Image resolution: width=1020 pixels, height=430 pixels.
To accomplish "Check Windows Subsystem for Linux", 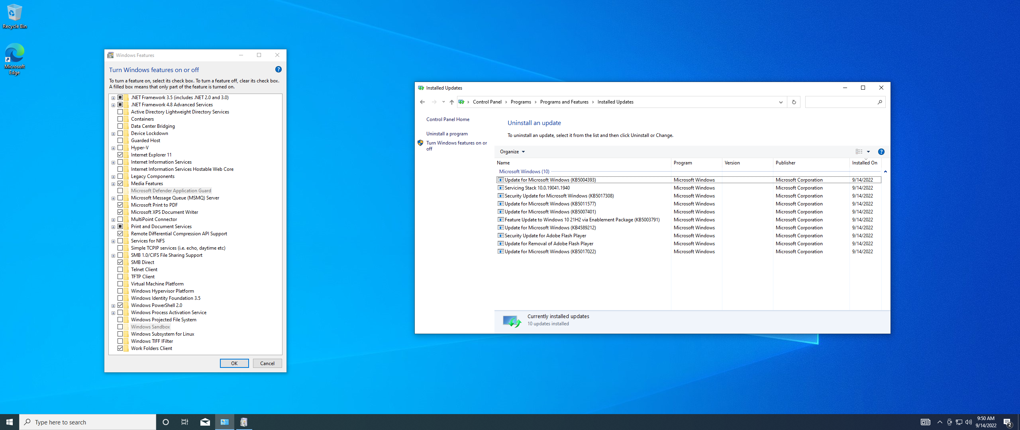I will click(120, 334).
